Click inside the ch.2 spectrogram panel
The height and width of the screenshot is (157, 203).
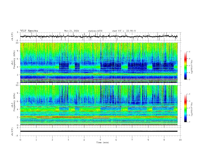tap(99, 105)
